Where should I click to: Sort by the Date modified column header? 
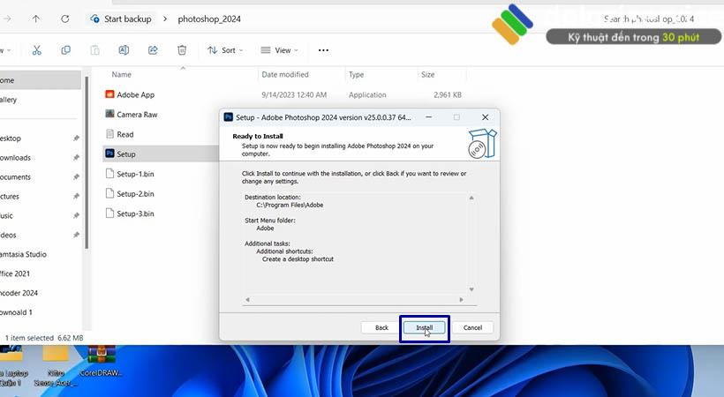(x=285, y=74)
